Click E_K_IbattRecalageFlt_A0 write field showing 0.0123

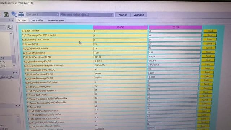point(174,56)
